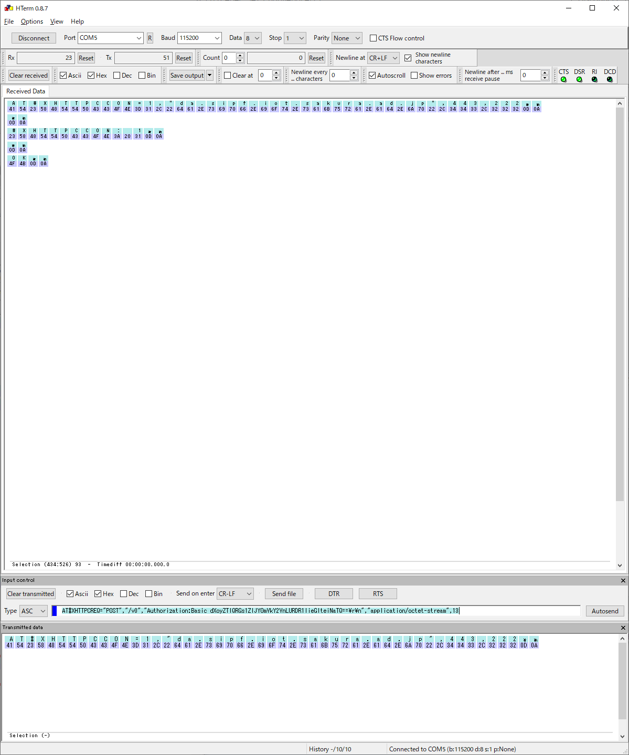
Task: Expand the Baud rate dropdown
Action: coord(217,38)
